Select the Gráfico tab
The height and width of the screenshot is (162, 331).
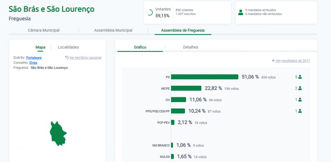pyautogui.click(x=140, y=47)
